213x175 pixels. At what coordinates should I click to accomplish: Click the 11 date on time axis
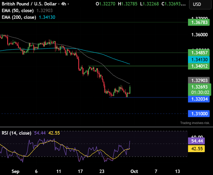[59, 171]
